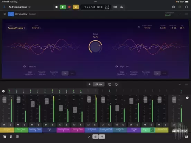Solo the Synth Lead track
Screen dimensions: 191x143
click(x=95, y=125)
